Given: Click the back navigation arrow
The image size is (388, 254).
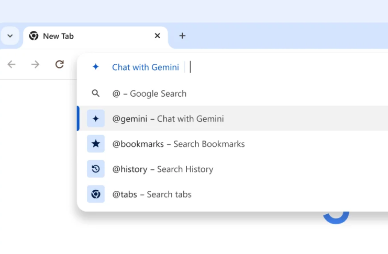Looking at the screenshot, I should pos(12,64).
